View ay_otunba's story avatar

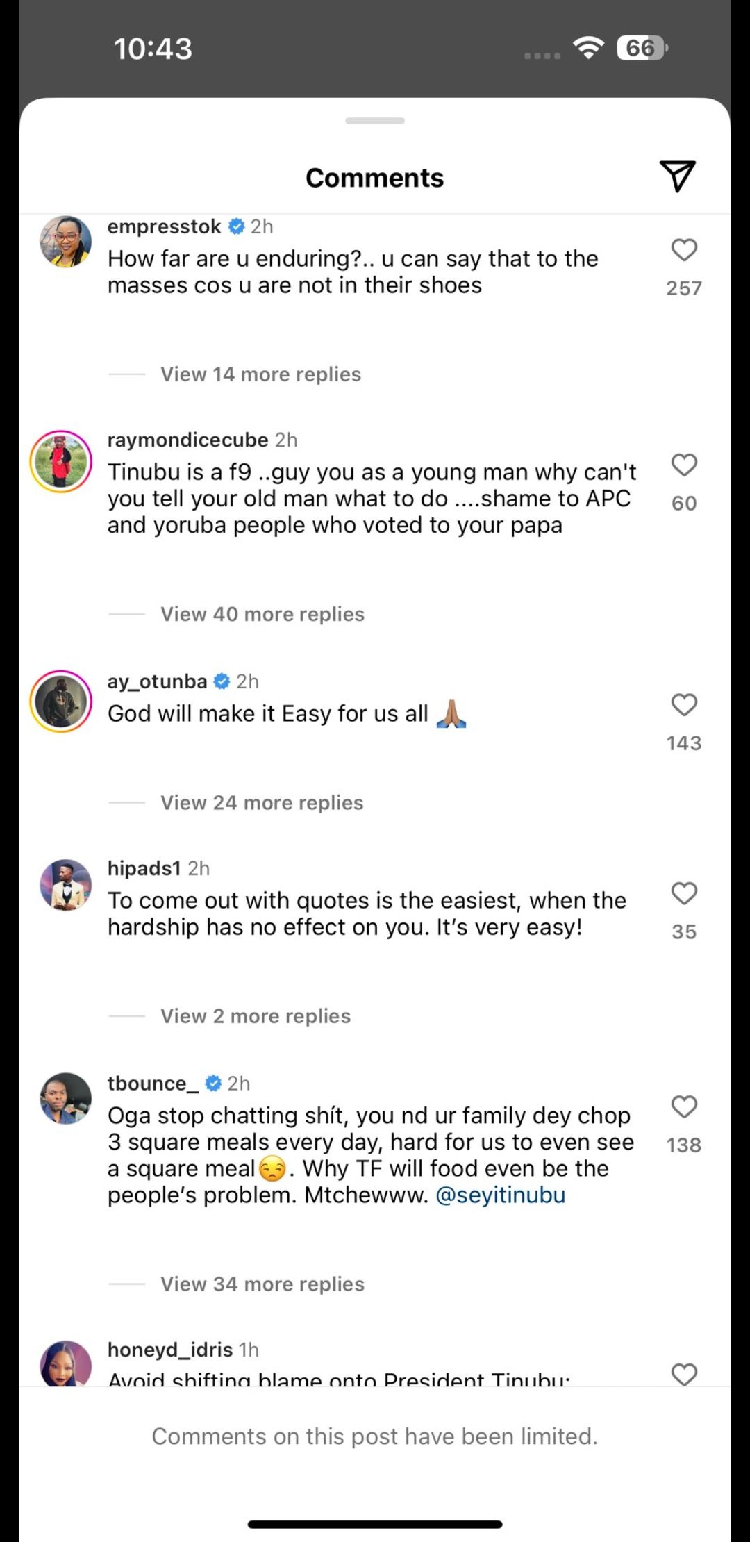[x=61, y=702]
